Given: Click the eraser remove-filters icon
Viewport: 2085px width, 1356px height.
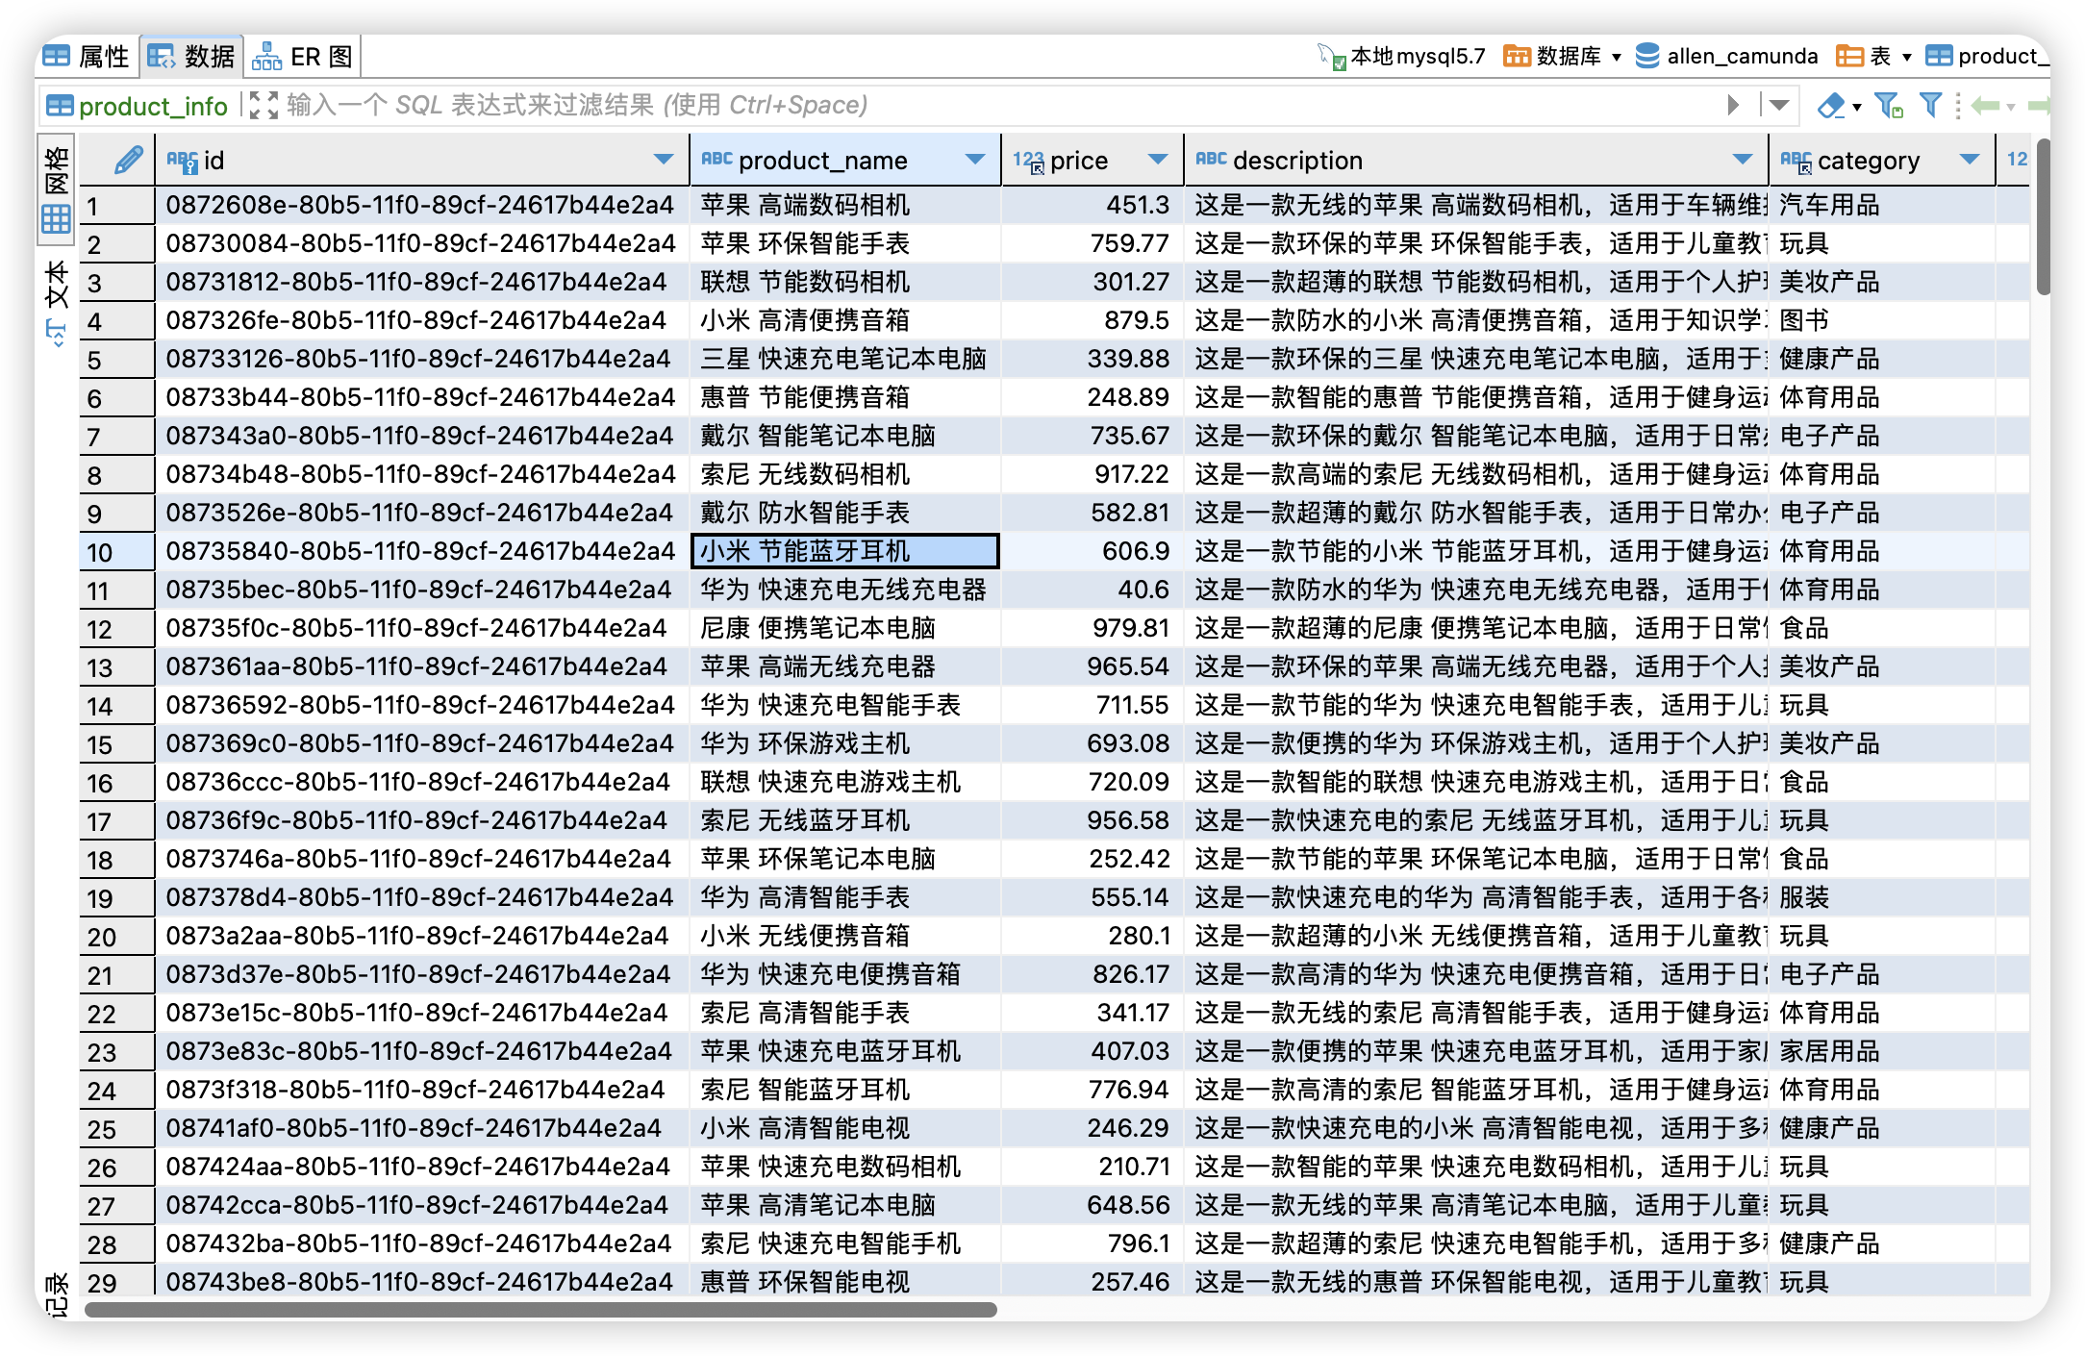Looking at the screenshot, I should 1831,105.
